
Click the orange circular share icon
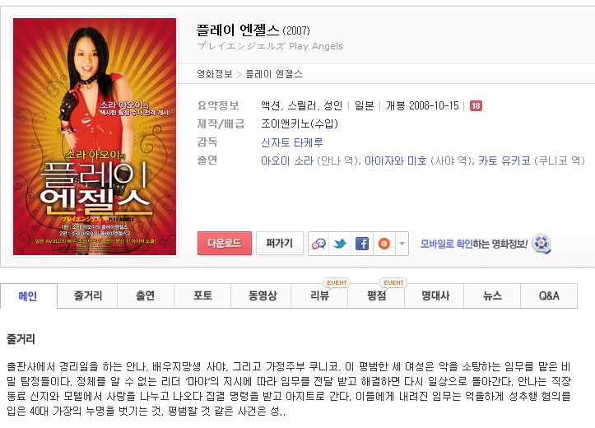coord(384,244)
